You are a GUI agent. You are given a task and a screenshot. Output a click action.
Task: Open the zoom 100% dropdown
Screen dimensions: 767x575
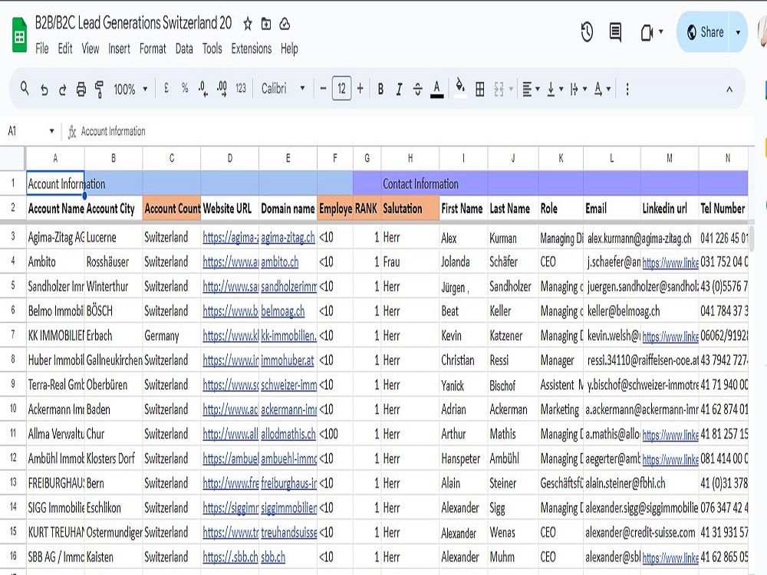[x=130, y=89]
